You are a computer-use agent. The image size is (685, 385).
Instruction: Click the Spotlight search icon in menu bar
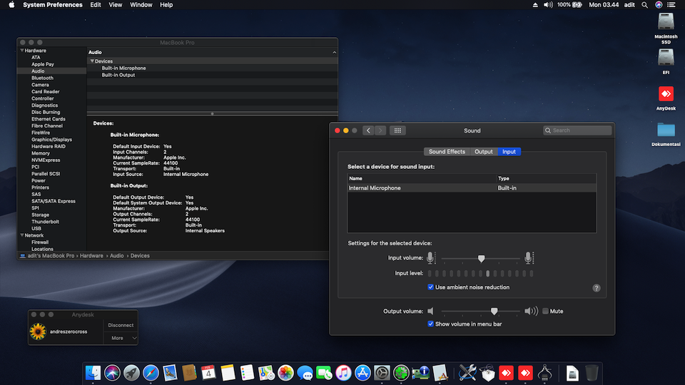click(x=644, y=5)
